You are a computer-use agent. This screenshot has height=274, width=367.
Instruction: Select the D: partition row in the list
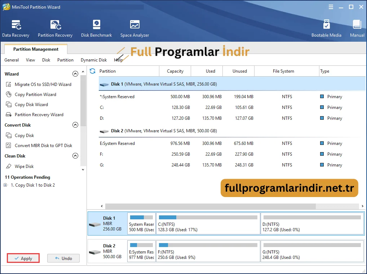(x=232, y=118)
